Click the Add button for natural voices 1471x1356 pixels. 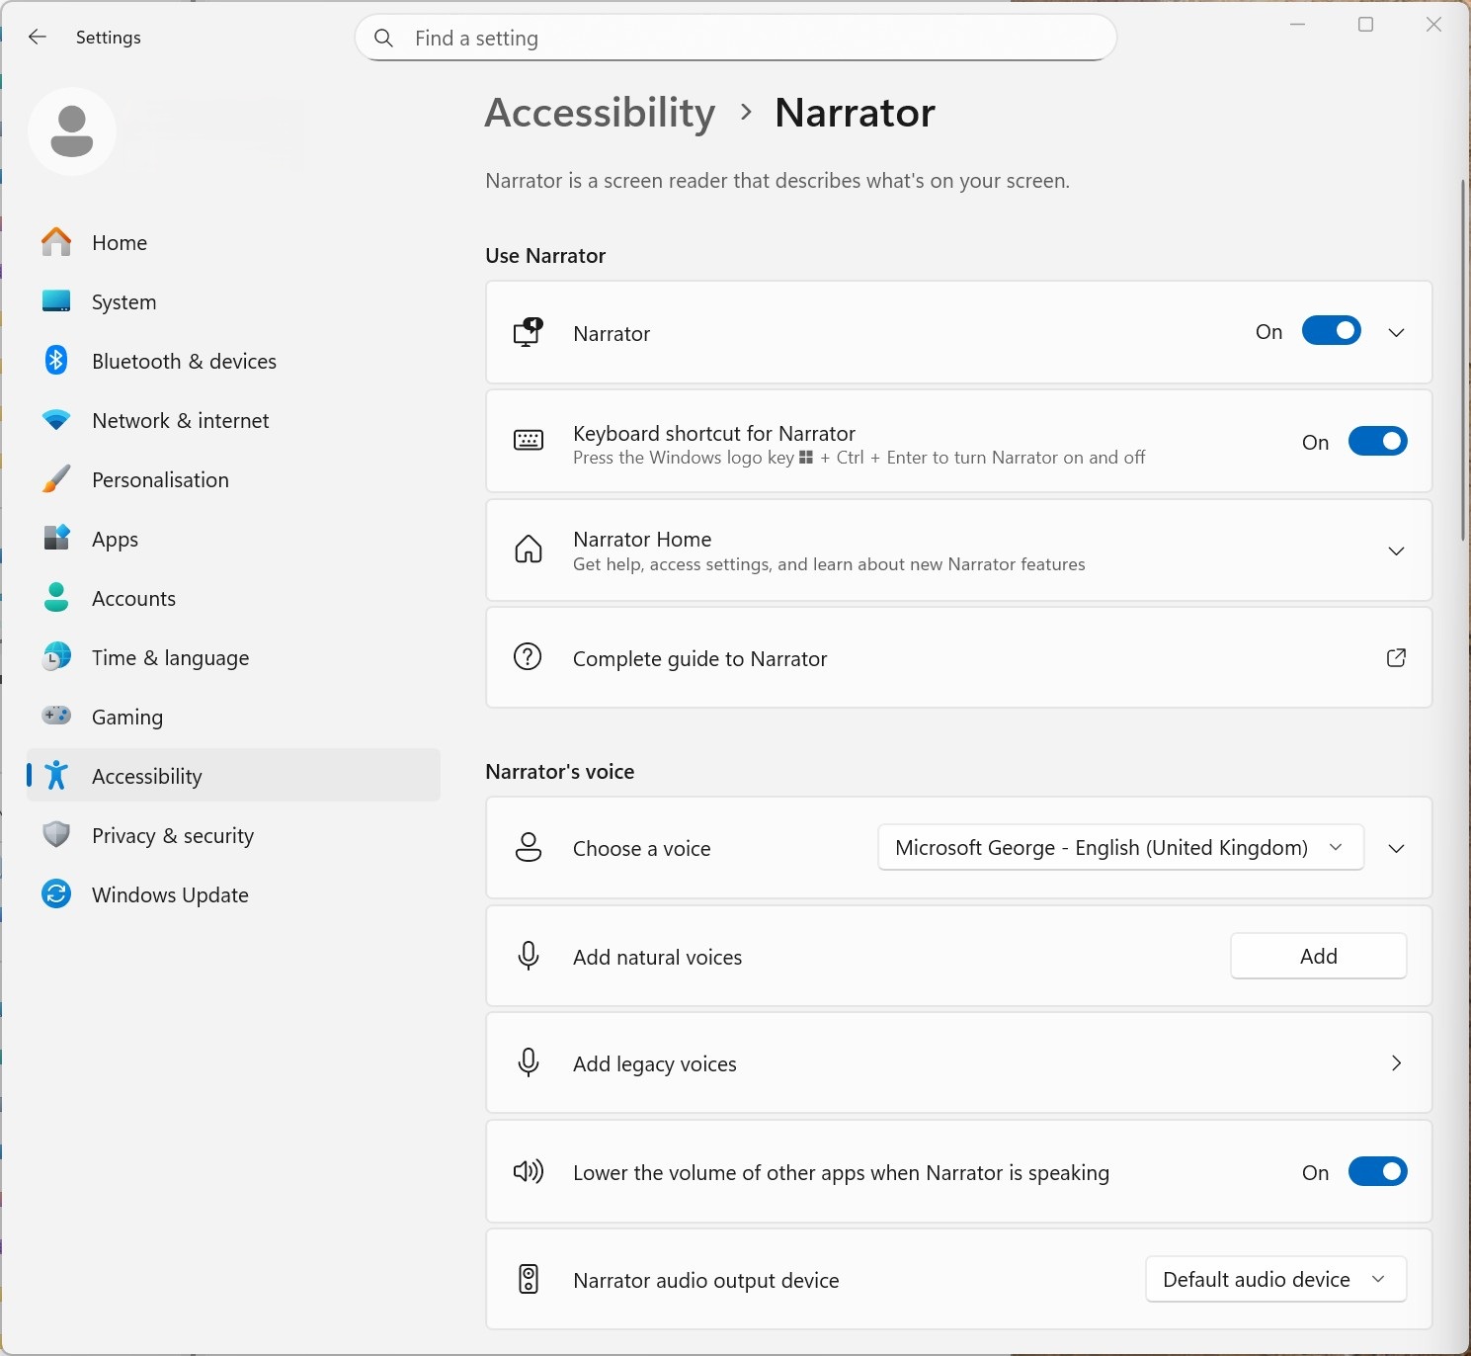pos(1318,957)
